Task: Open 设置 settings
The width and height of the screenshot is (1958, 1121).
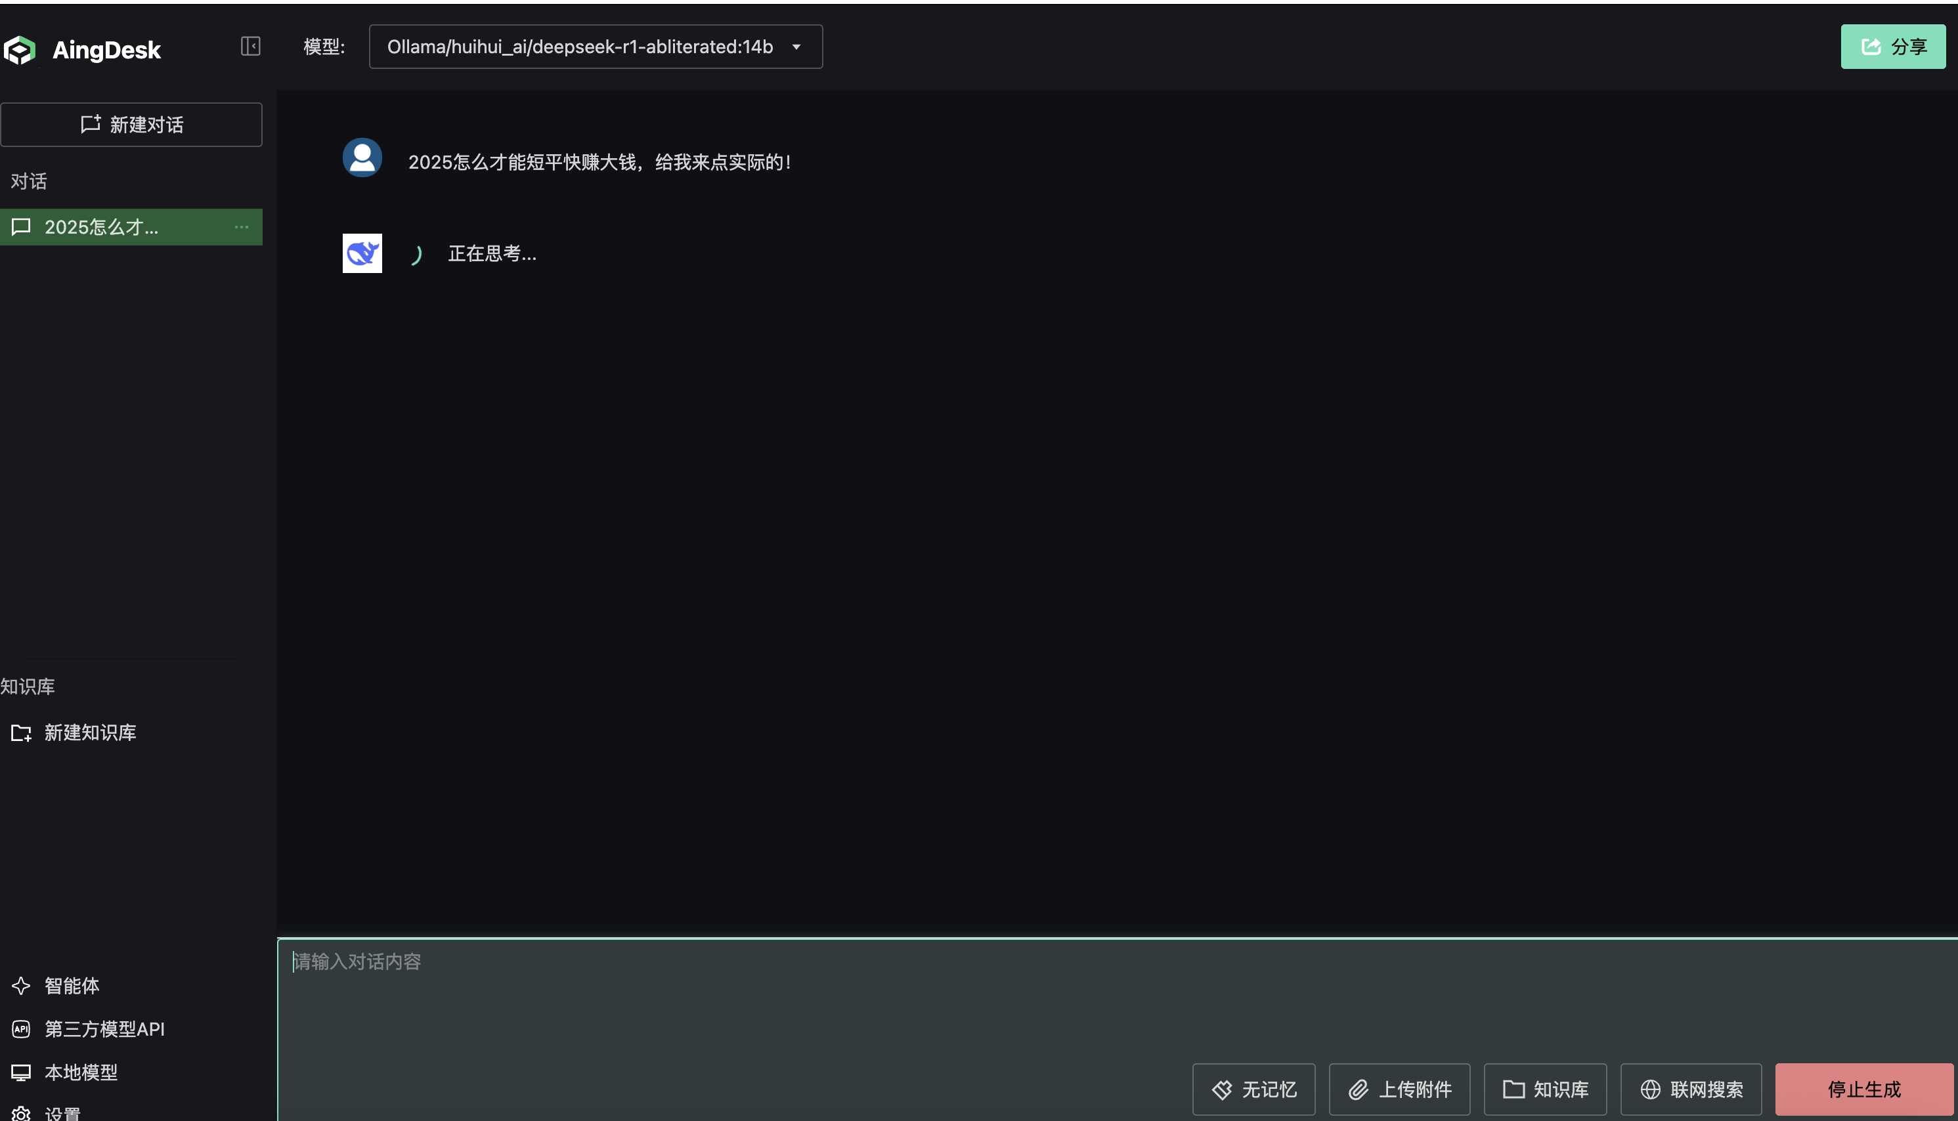Action: click(x=46, y=1112)
